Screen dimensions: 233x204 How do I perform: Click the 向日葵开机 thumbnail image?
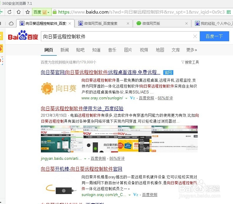click(x=100, y=139)
